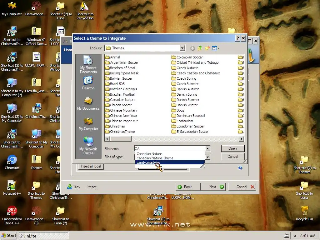Open the View menu button
This screenshot has height=240, width=320.
click(x=215, y=48)
